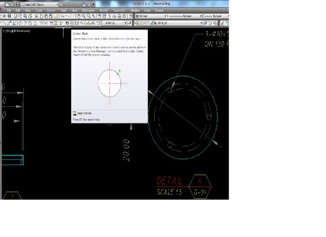Select the Radius dimension tool
The image size is (326, 237).
coord(21,23)
